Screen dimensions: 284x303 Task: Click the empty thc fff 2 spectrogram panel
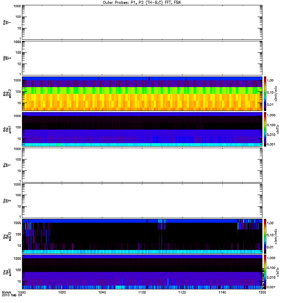tap(142, 201)
